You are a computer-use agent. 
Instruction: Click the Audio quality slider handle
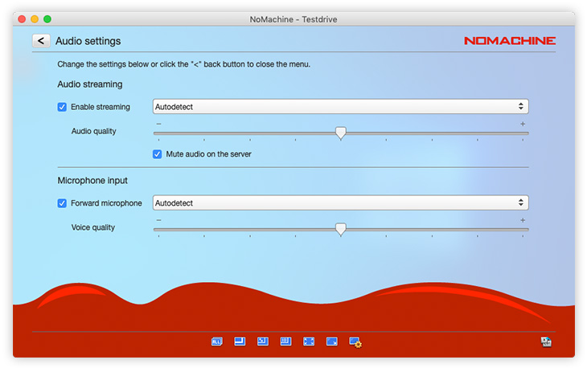[x=341, y=133]
